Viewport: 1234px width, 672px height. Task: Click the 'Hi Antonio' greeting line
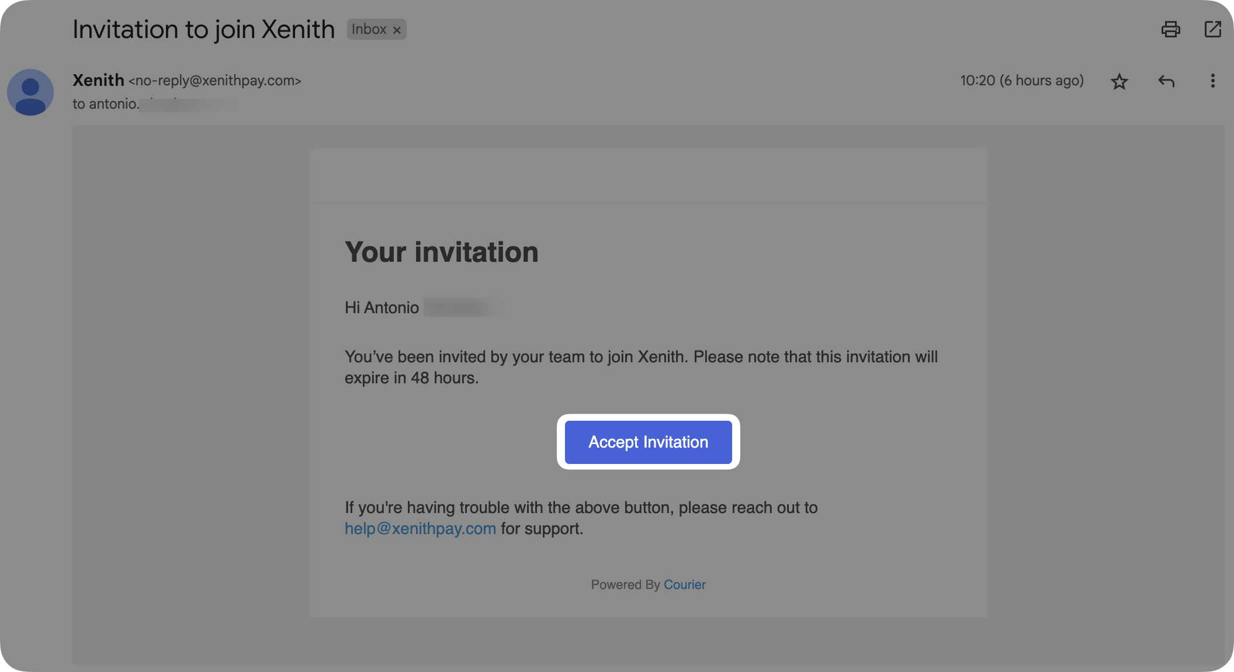point(382,307)
